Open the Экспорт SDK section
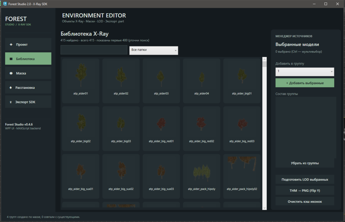 tap(28, 102)
